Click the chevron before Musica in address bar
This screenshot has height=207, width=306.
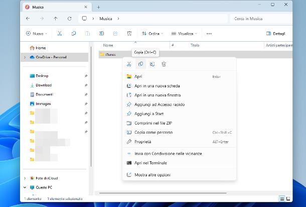(93, 19)
